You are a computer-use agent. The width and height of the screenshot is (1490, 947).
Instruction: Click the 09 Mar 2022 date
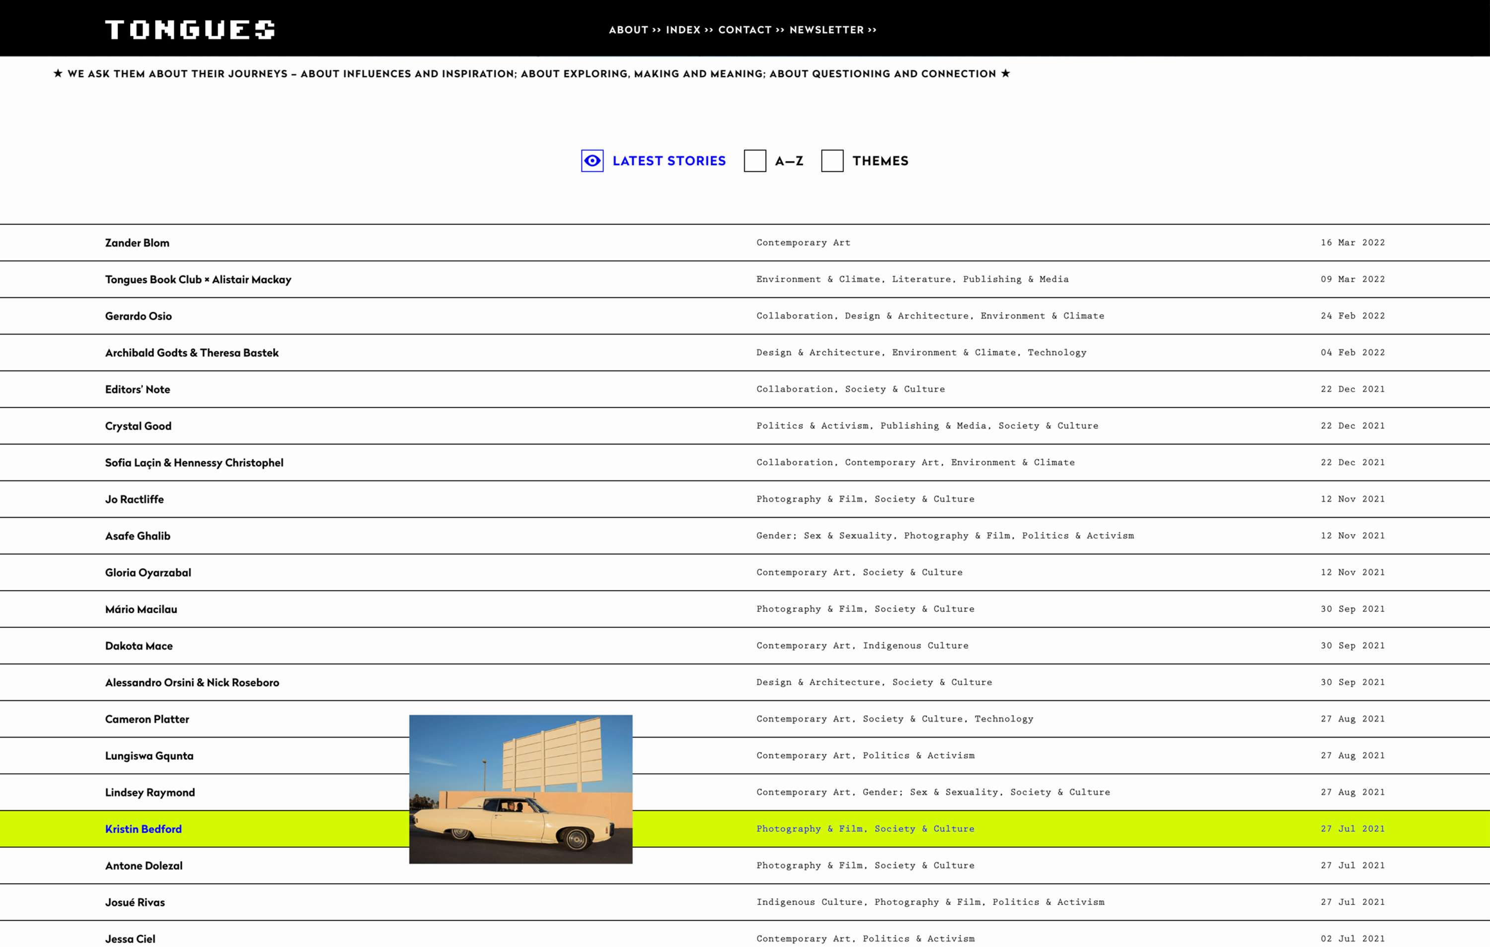point(1352,280)
